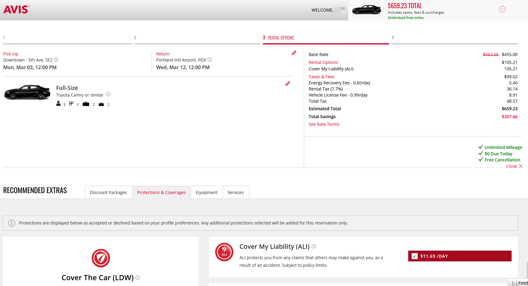Edit the Full-Size vehicle selection pencil
Viewport: 528px width, 286px height.
point(287,84)
